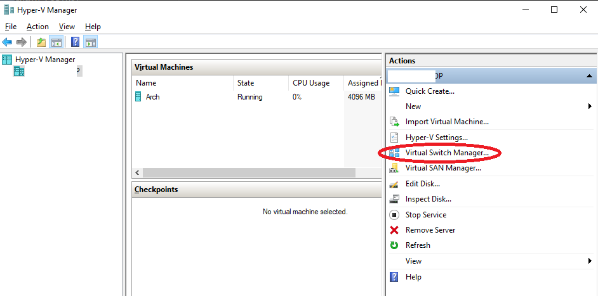The image size is (598, 296).
Task: Click the Hyper-V Manager tree root icon
Action: 7,60
